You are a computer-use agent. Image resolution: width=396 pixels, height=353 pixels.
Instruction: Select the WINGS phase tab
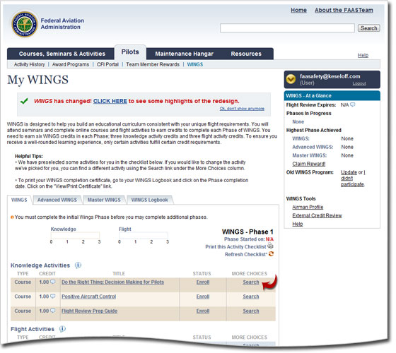click(x=19, y=200)
